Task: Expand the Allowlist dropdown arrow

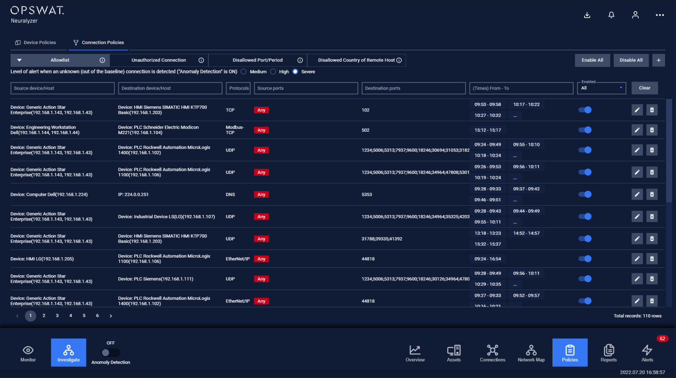Action: tap(19, 60)
